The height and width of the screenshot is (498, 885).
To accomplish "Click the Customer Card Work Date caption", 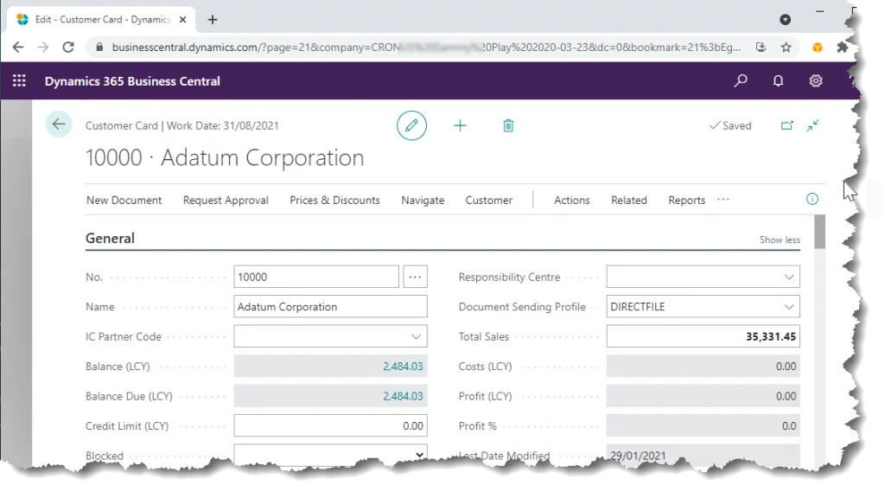I will point(181,126).
